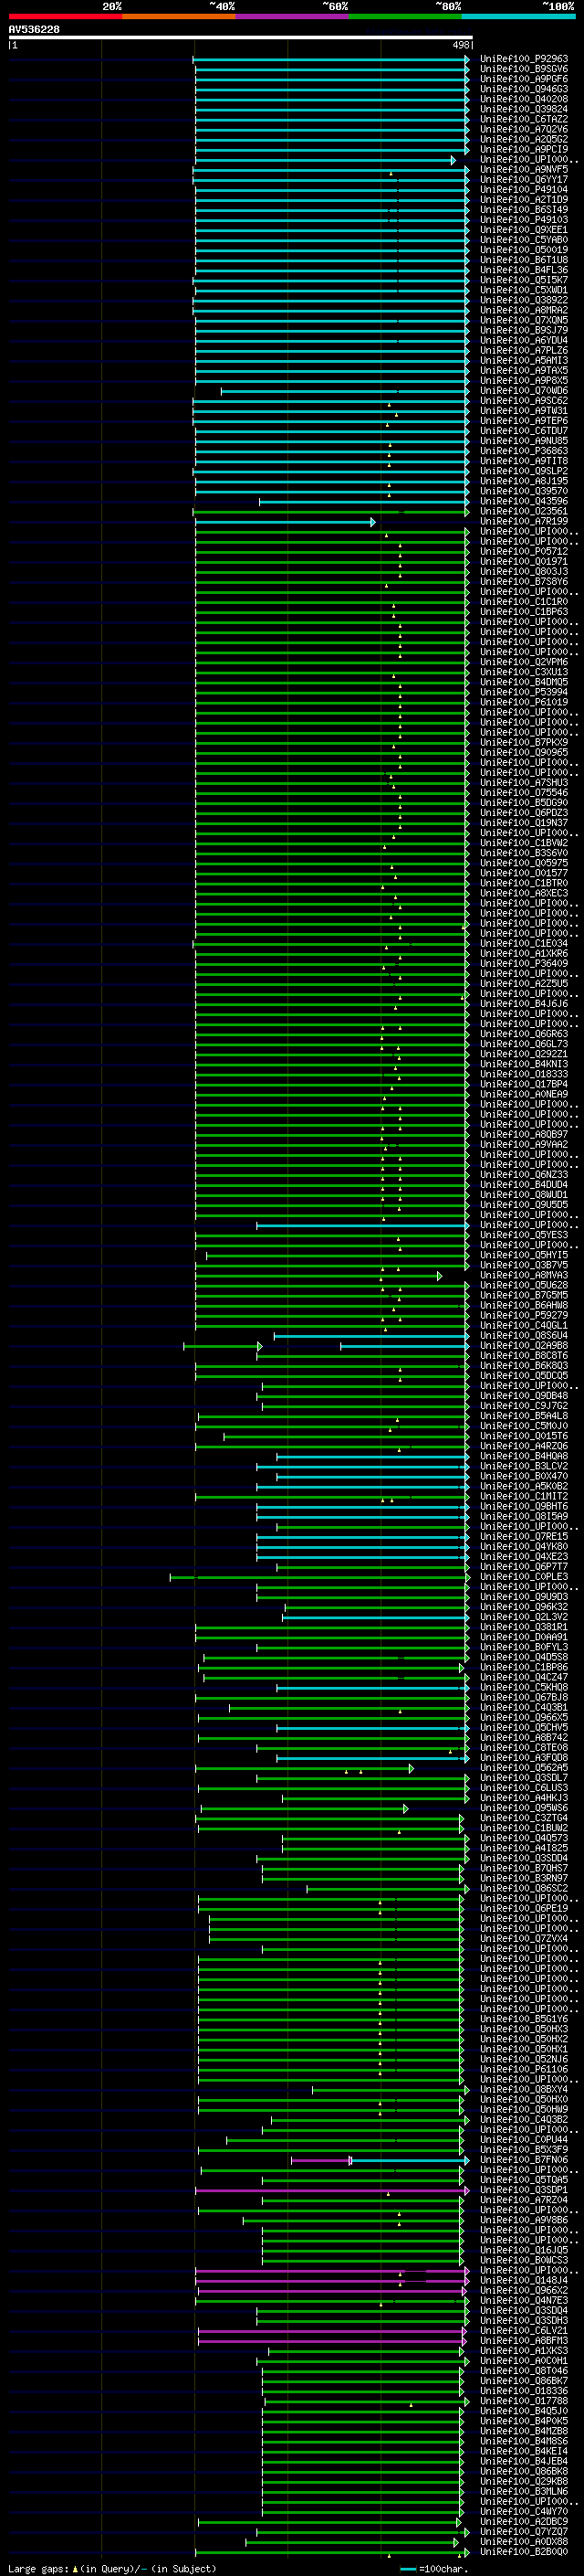Open UniRef100_B9SJ79 hit label
The width and height of the screenshot is (584, 2576).
pyautogui.click(x=523, y=330)
